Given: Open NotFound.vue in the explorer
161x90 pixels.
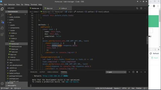Looking at the screenshot, I should (16, 46).
